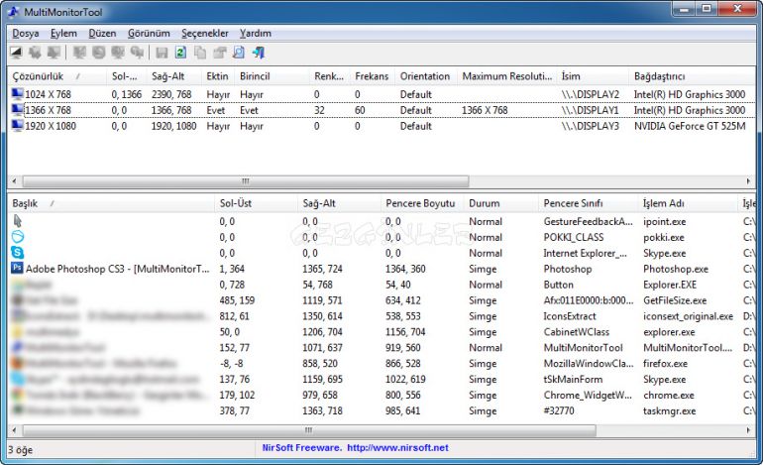
Task: Click the blurred icon in the taskmgr.exe row
Action: pos(18,410)
